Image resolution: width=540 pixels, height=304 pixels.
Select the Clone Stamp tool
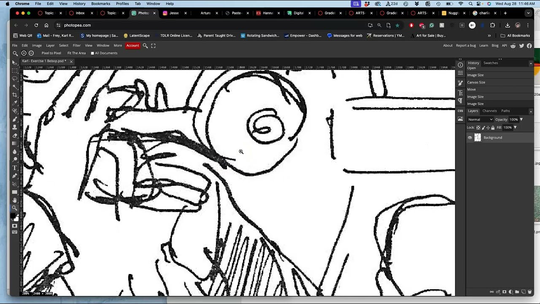click(x=15, y=127)
